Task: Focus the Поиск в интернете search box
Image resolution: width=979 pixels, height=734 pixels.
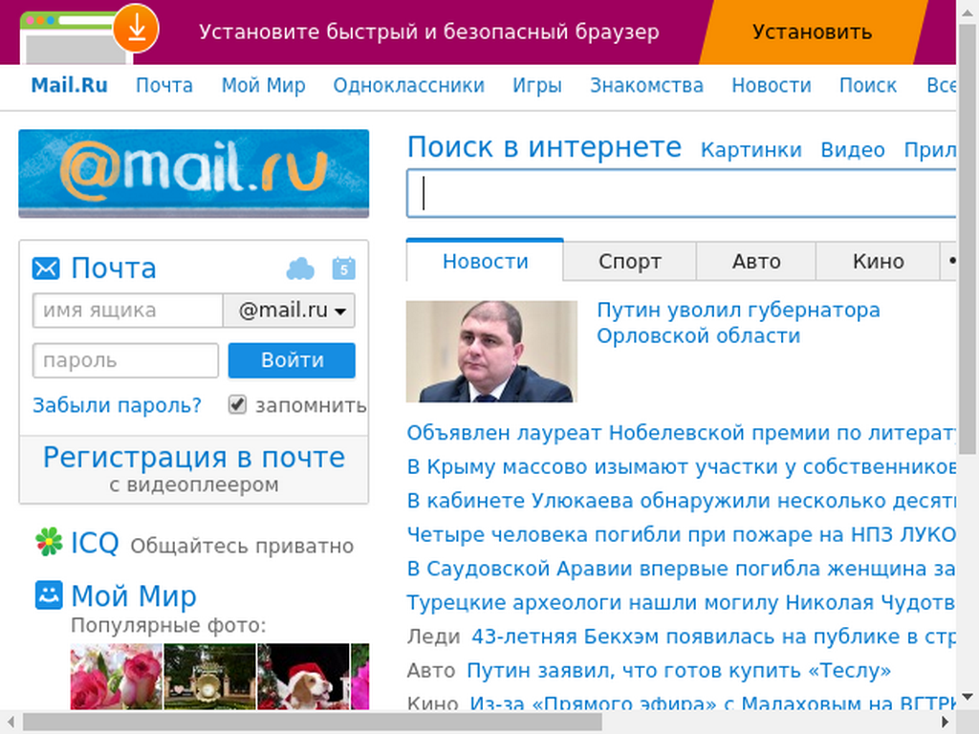Action: pos(681,193)
